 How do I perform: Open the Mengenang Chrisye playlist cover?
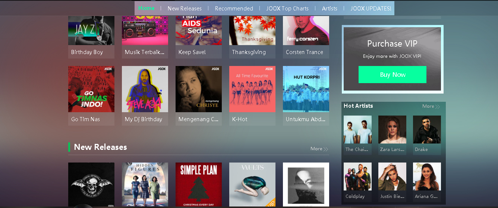[198, 89]
